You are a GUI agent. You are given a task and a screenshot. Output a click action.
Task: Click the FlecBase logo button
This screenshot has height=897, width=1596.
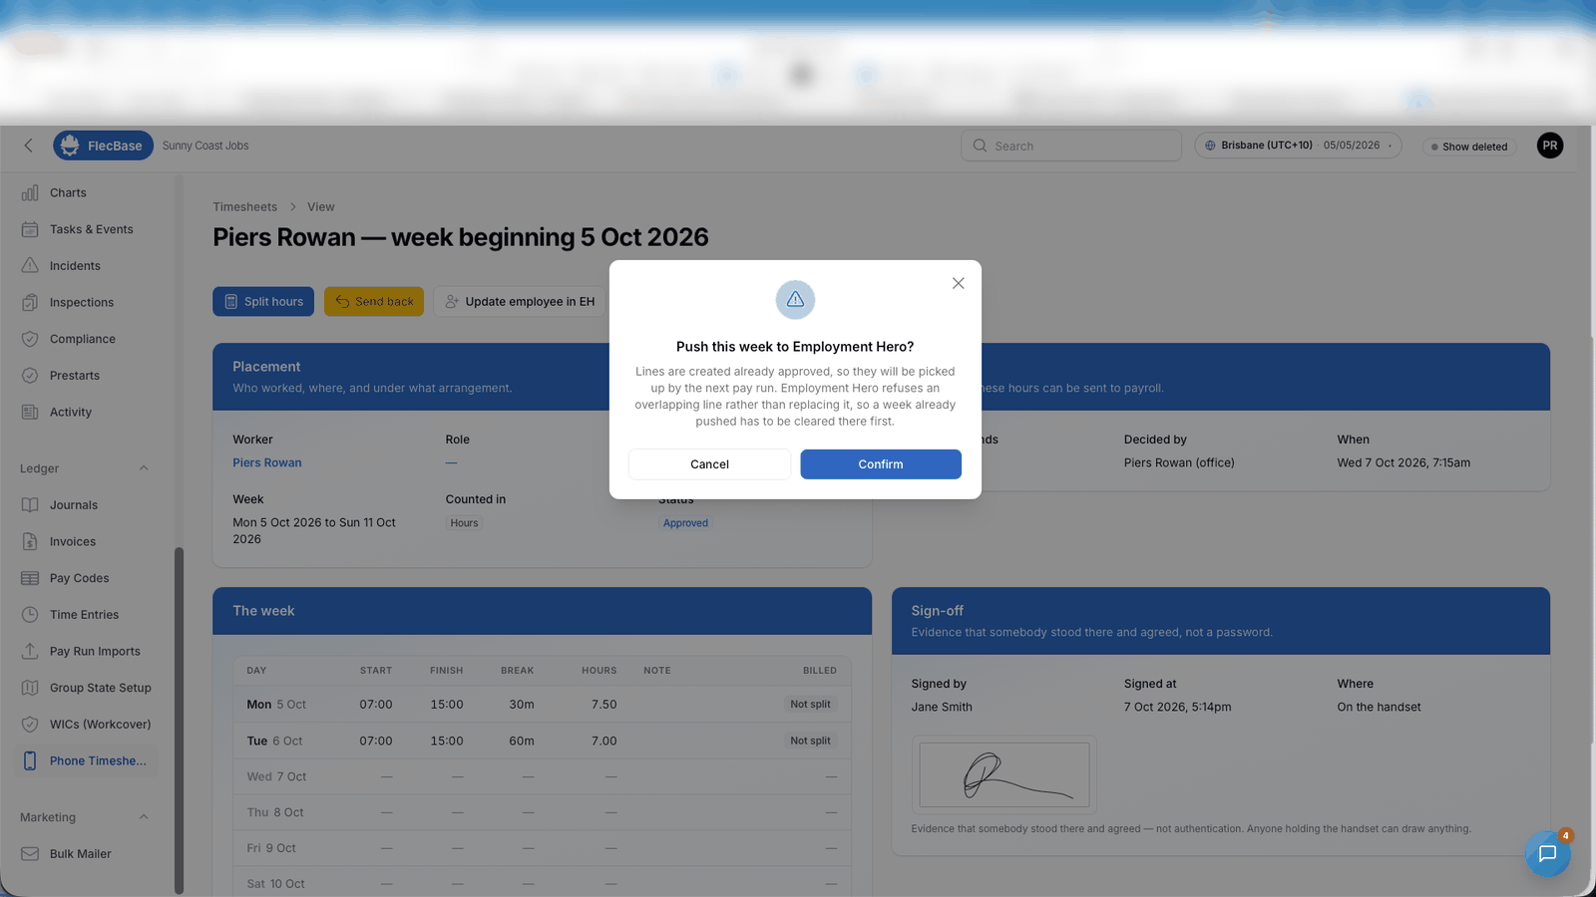click(x=104, y=146)
